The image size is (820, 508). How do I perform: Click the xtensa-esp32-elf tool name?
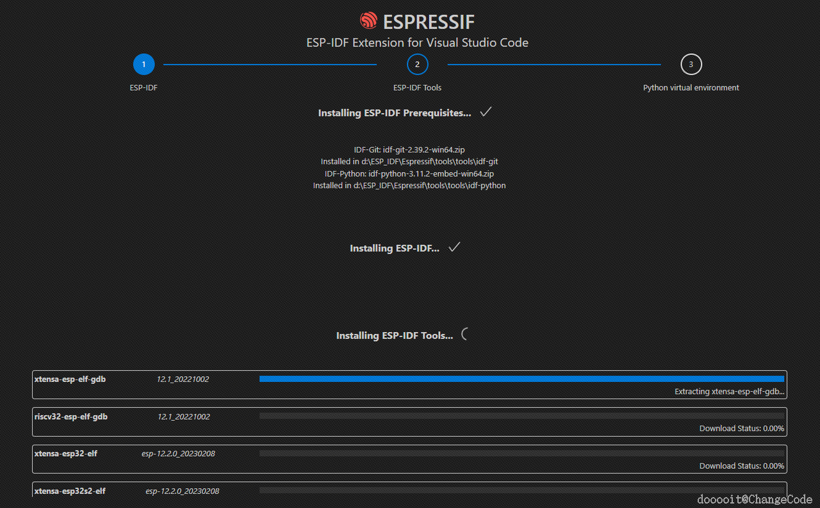click(x=65, y=454)
